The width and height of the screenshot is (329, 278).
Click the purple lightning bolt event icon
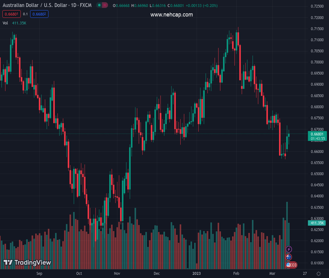(x=289, y=250)
